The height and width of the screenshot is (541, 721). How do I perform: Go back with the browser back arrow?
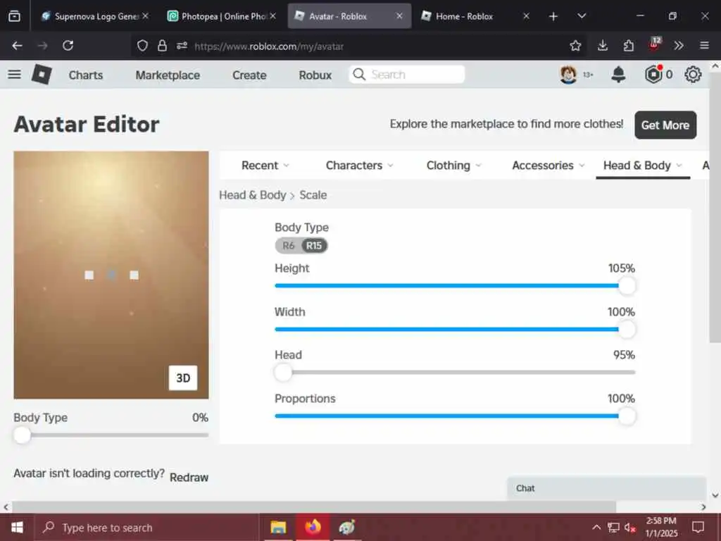click(x=17, y=46)
